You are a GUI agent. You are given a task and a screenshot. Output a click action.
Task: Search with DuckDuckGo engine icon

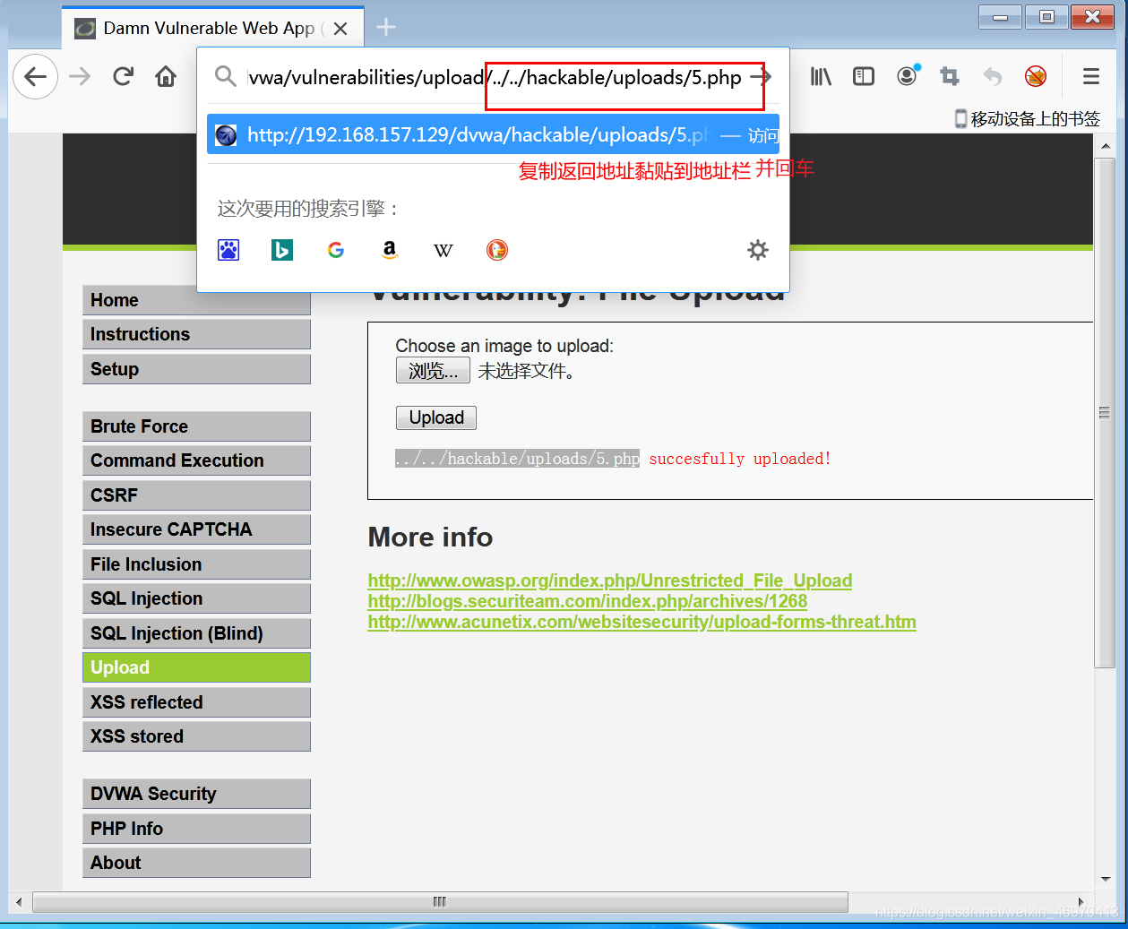tap(497, 250)
